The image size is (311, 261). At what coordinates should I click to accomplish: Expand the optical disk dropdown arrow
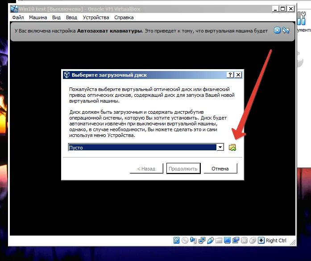coord(220,147)
